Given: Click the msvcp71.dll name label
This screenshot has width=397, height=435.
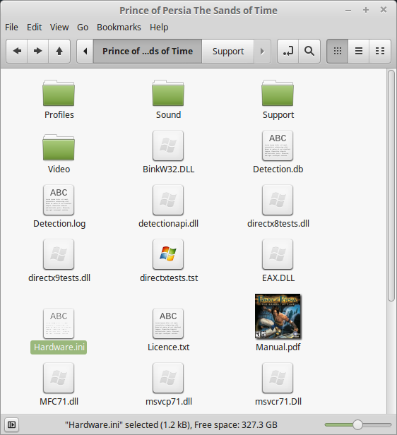Looking at the screenshot, I should 169,401.
